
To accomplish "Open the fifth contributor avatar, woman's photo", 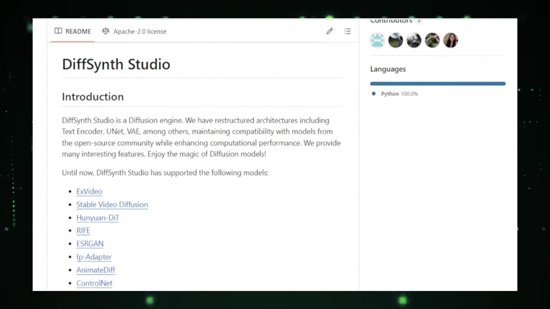I will click(x=450, y=41).
